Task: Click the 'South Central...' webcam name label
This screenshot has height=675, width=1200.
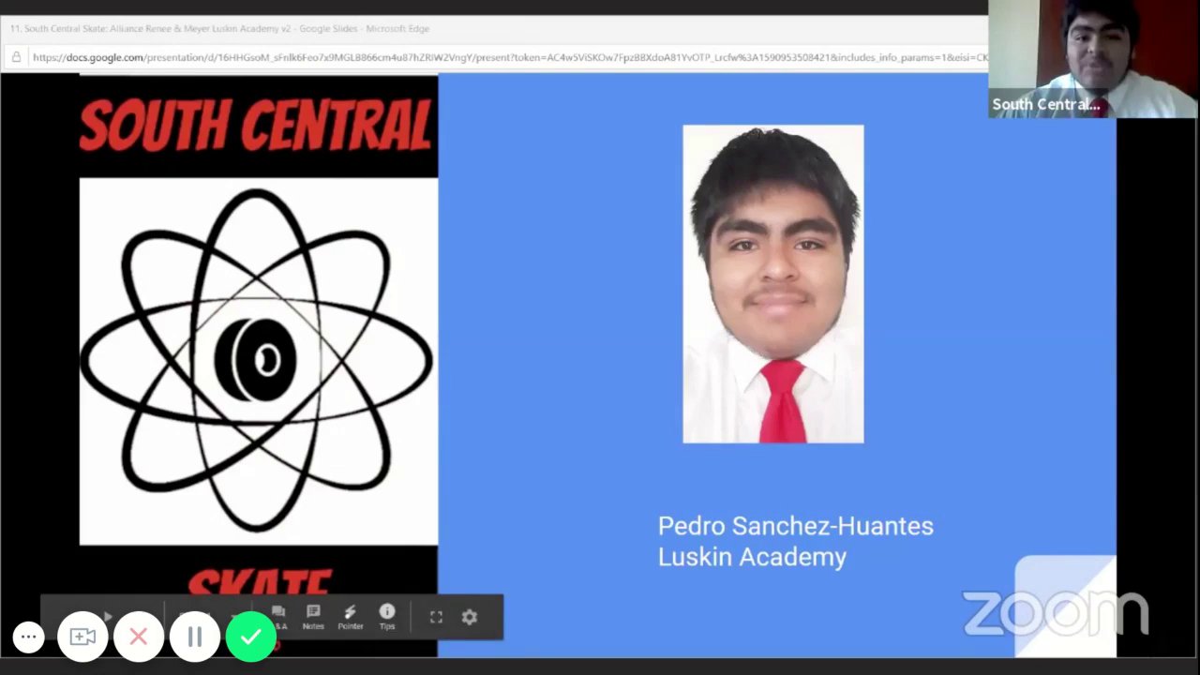Action: pyautogui.click(x=1045, y=104)
